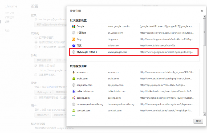Click the amazon.cn logo icon
Image resolution: width=207 pixels, height=133 pixels.
[74, 72]
